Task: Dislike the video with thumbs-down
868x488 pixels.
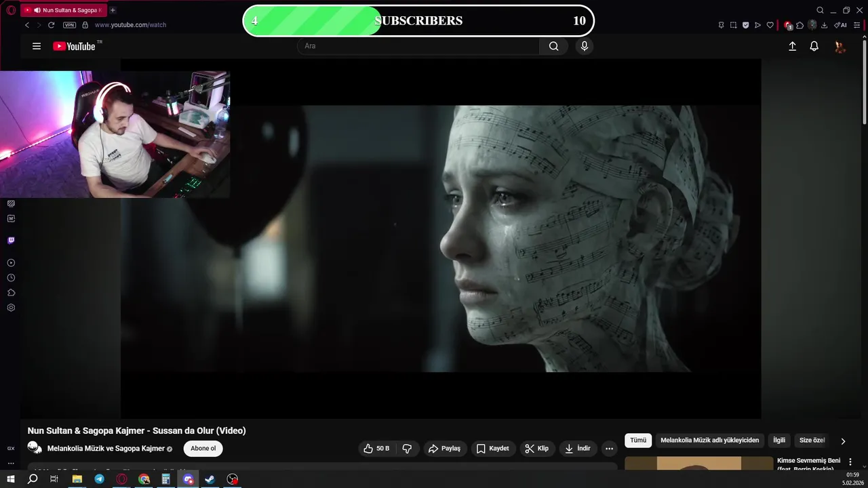Action: pos(408,449)
